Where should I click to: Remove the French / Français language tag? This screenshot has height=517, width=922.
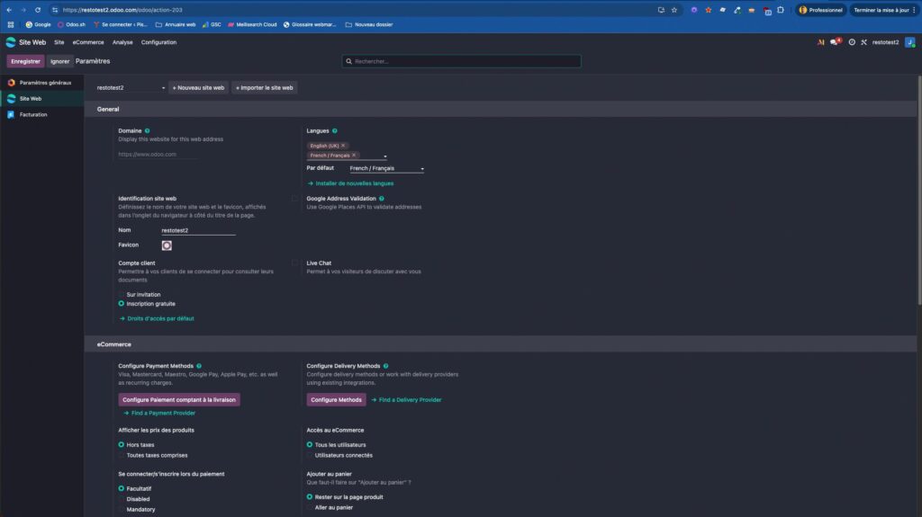click(354, 156)
